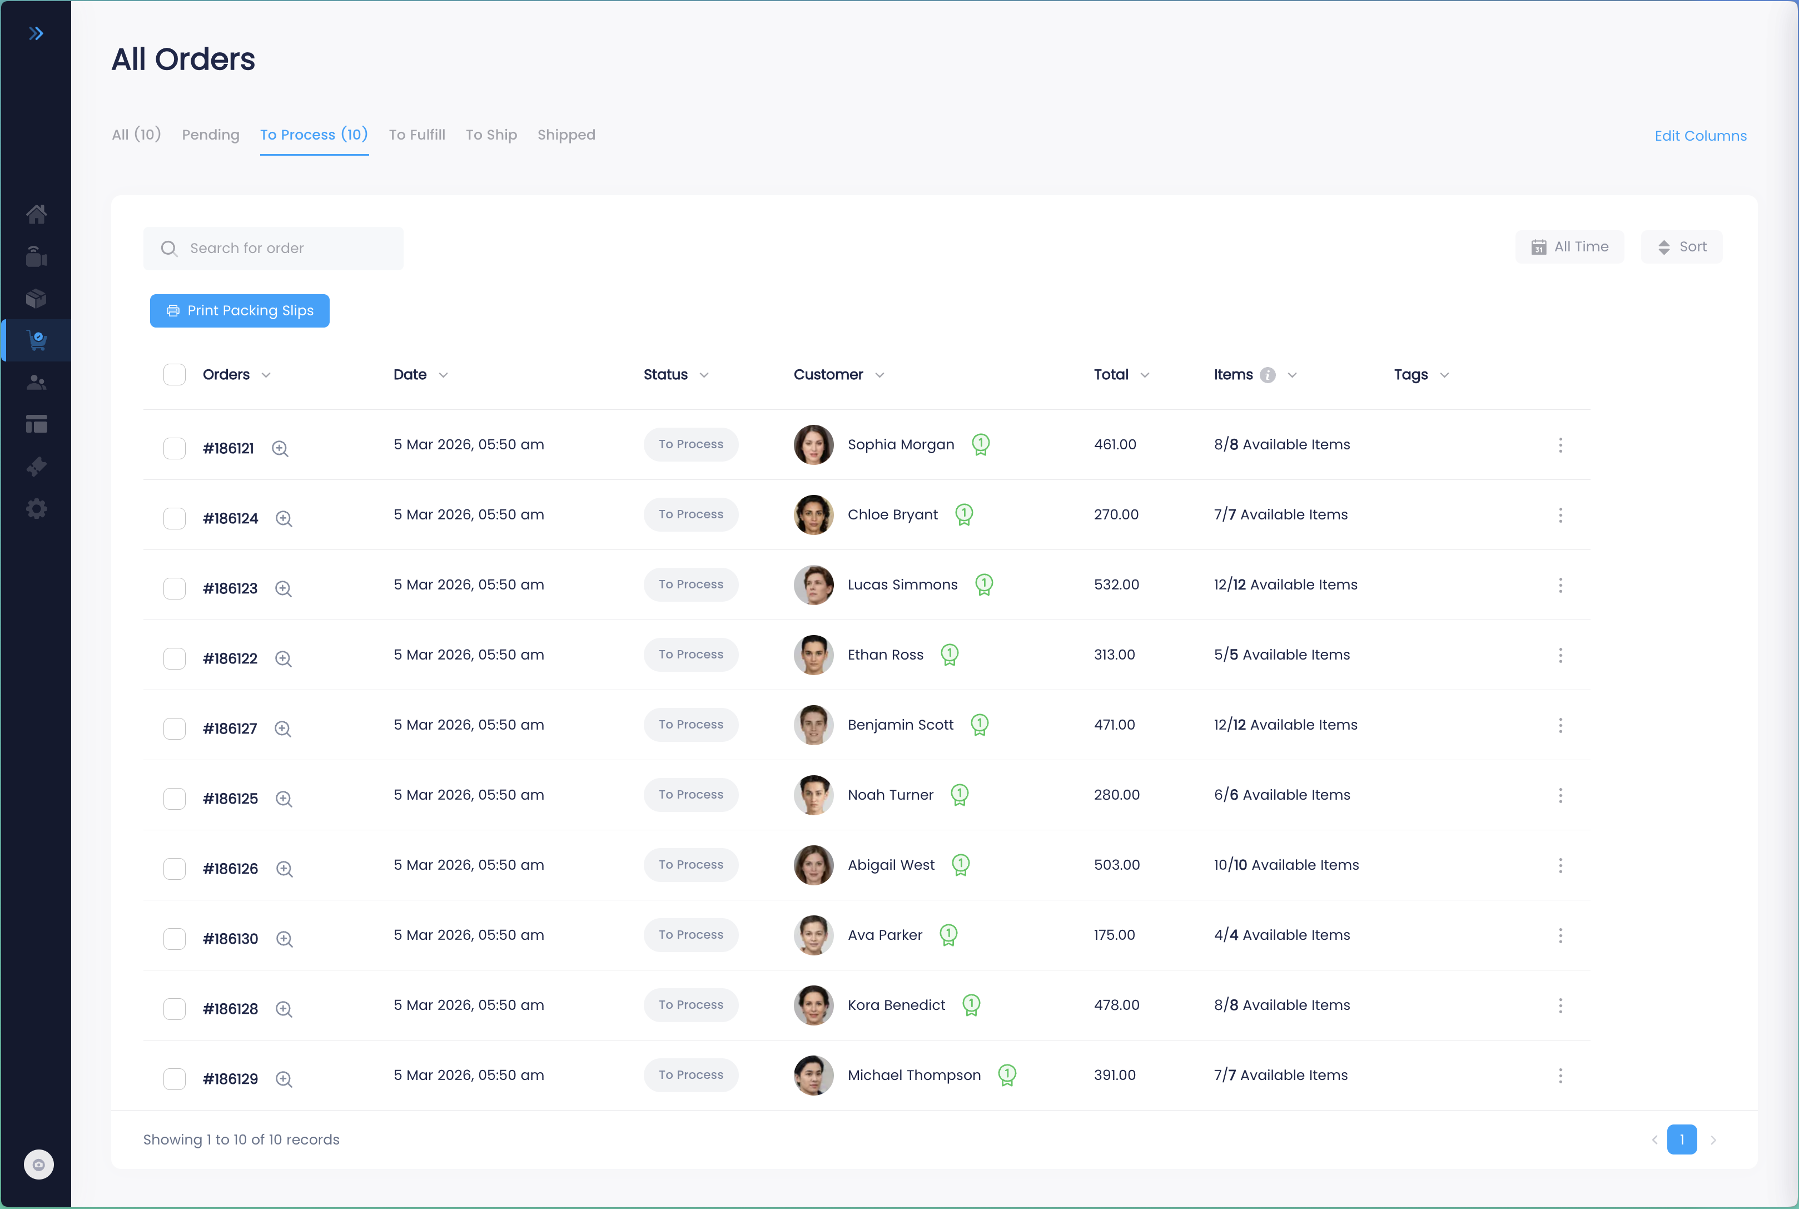Select the live video camera icon
1799x1209 pixels.
click(x=36, y=256)
